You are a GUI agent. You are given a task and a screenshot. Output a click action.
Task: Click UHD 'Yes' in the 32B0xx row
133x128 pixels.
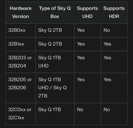pyautogui.click(x=81, y=30)
